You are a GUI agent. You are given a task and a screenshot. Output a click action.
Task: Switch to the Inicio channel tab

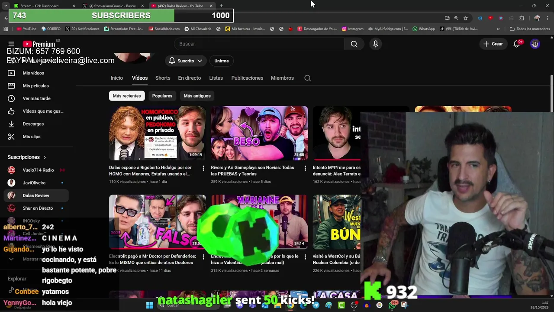(116, 78)
